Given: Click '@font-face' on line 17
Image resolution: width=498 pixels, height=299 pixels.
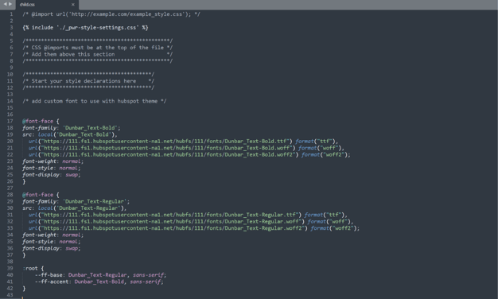Looking at the screenshot, I should tap(38, 121).
